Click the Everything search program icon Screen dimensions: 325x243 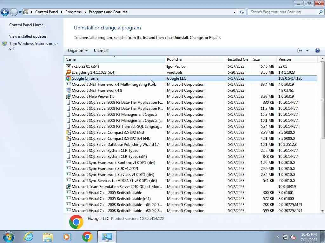(x=69, y=72)
